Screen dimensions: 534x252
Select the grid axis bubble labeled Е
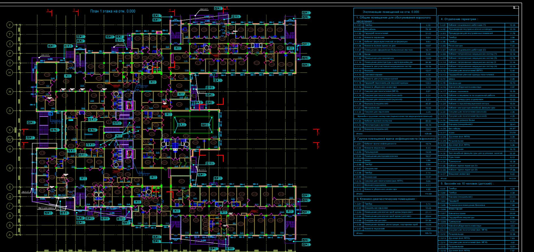point(10,187)
